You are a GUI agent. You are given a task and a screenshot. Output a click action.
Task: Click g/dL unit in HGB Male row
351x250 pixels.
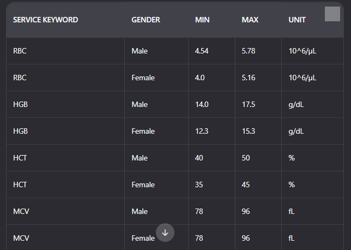click(x=296, y=104)
